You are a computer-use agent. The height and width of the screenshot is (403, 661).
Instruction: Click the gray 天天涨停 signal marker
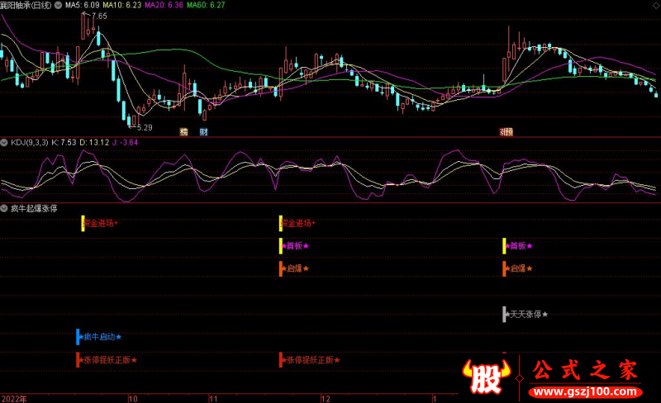click(x=504, y=314)
